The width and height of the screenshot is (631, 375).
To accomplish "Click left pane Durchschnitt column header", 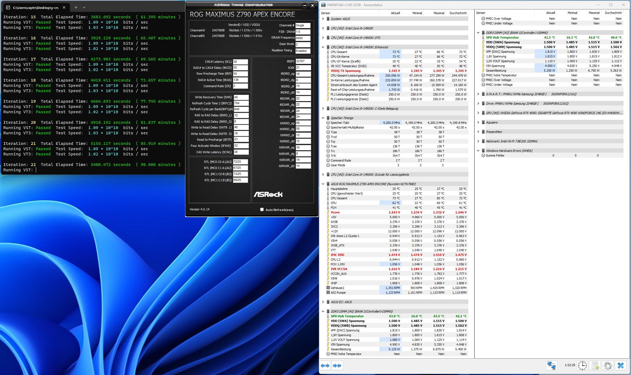I will tap(457, 13).
